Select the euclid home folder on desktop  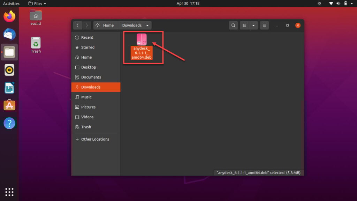coord(36,18)
